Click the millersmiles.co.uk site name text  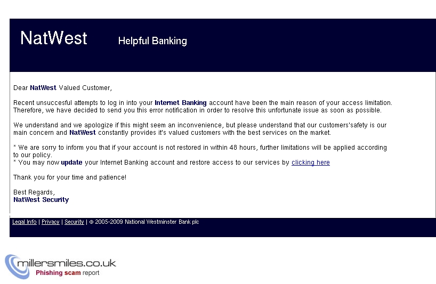click(x=67, y=263)
